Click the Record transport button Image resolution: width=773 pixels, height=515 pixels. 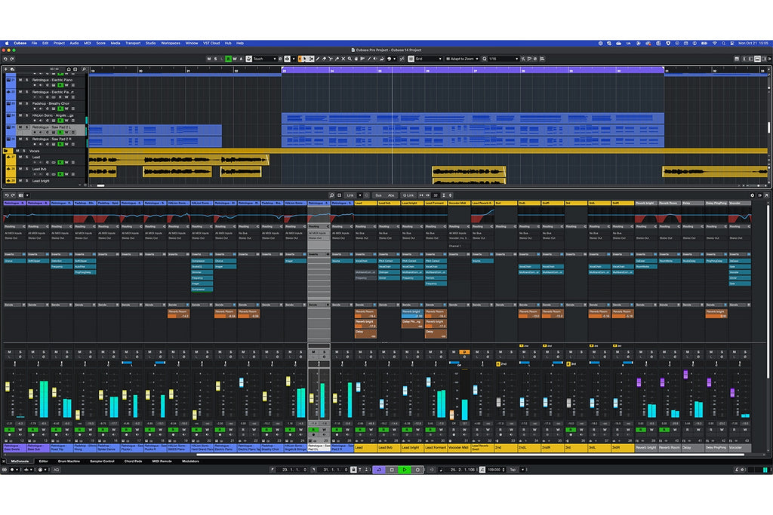417,470
